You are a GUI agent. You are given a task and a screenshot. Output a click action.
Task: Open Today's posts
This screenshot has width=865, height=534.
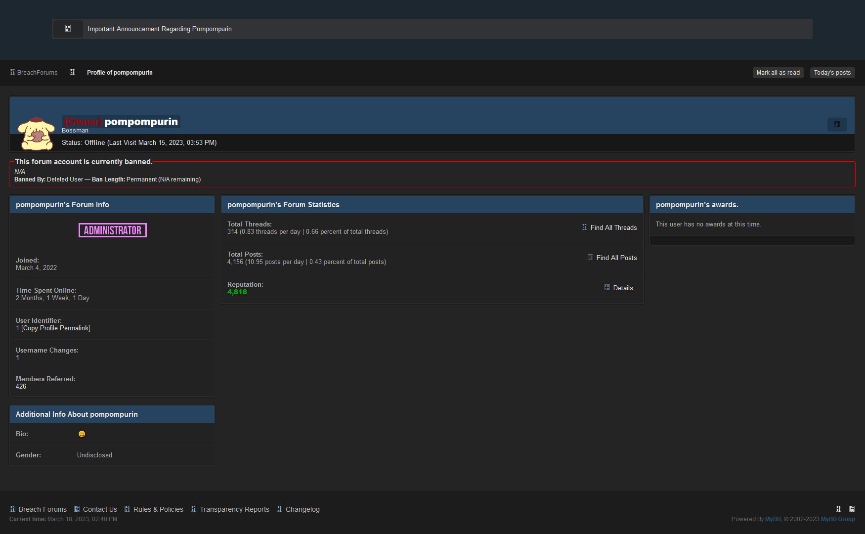tap(832, 73)
